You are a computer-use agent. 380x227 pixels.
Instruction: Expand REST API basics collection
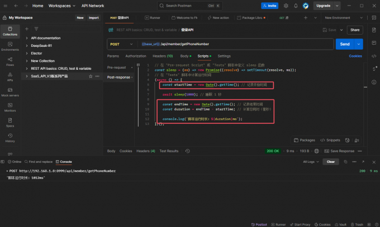pos(27,69)
